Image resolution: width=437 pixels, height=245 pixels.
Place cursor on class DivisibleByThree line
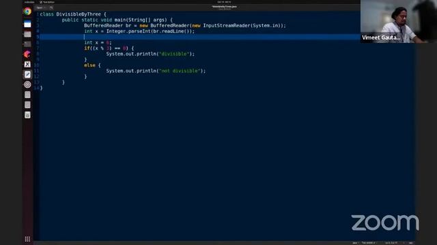pos(73,14)
